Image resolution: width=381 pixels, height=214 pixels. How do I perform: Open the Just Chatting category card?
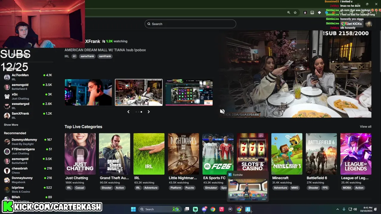click(x=80, y=154)
